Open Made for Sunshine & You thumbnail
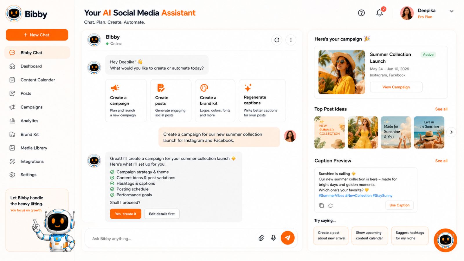 396,132
